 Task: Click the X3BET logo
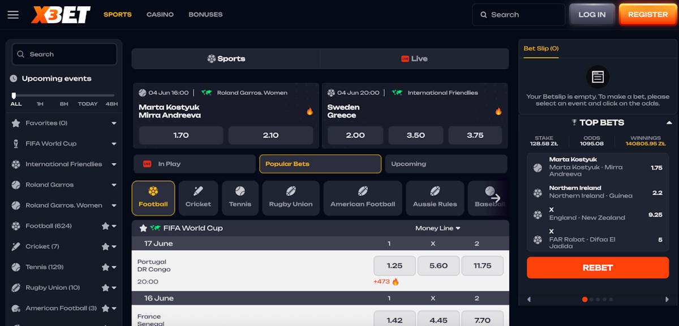pyautogui.click(x=61, y=15)
